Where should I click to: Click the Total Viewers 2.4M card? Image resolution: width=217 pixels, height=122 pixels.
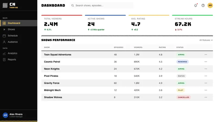click(x=62, y=24)
